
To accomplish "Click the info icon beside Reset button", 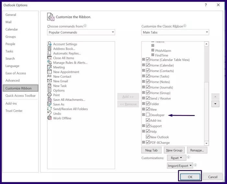I will tap(188, 157).
